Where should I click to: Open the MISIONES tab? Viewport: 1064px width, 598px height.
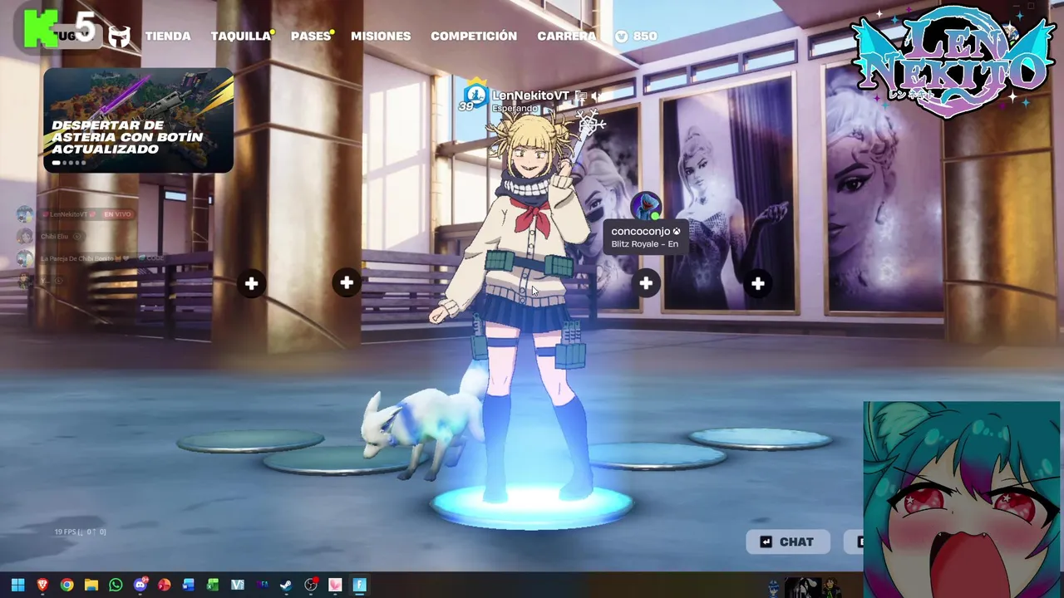[x=381, y=37]
